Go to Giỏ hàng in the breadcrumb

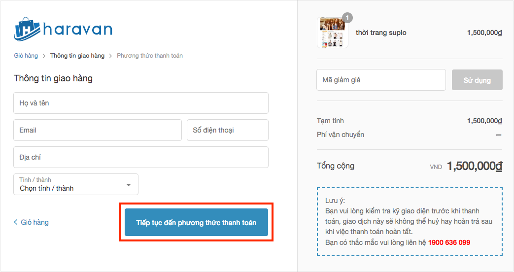pos(26,56)
